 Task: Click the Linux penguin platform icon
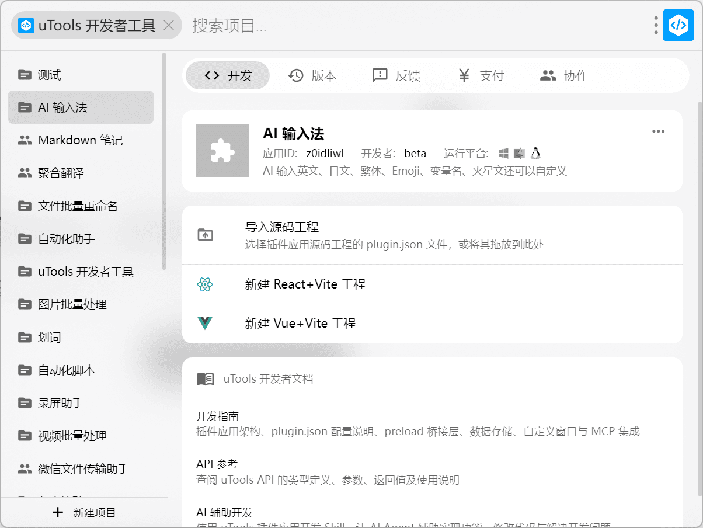[535, 154]
